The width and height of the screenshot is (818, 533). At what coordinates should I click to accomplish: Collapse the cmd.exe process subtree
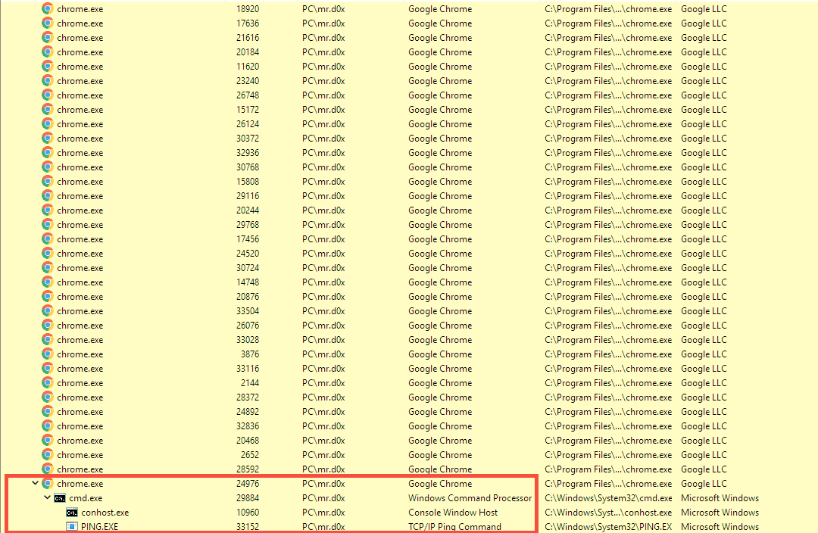(x=47, y=497)
